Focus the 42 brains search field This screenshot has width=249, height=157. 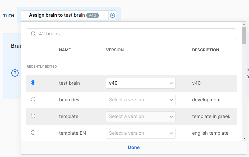coord(133,34)
